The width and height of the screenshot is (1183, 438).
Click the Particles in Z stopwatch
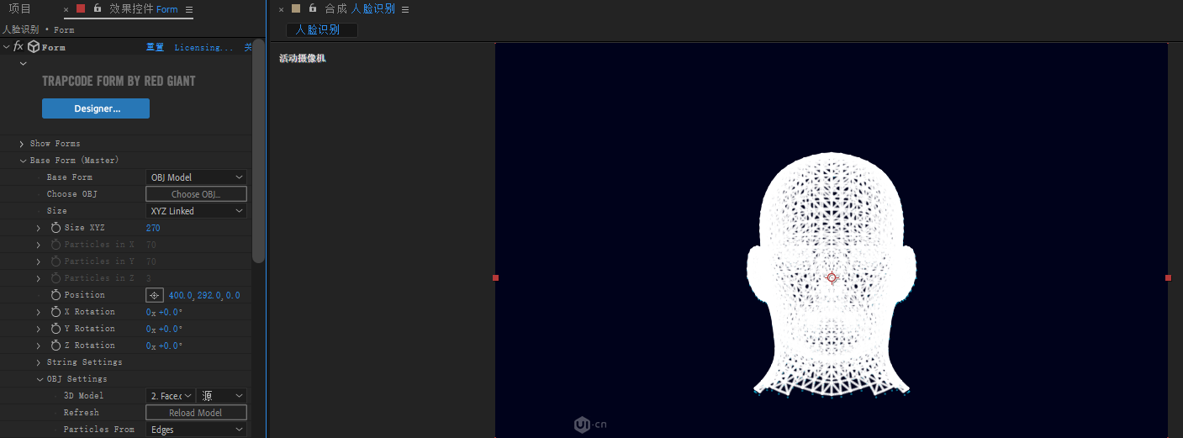tap(56, 278)
